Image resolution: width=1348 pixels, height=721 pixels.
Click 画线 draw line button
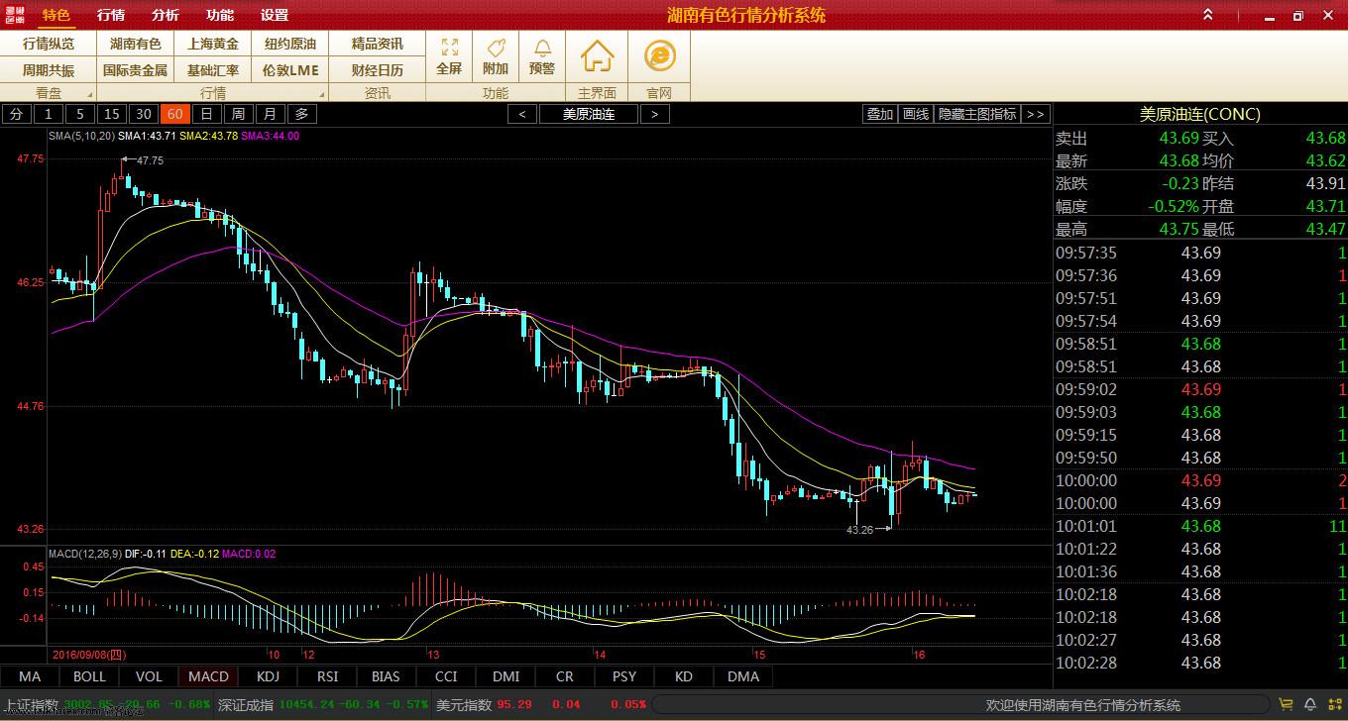pyautogui.click(x=916, y=114)
